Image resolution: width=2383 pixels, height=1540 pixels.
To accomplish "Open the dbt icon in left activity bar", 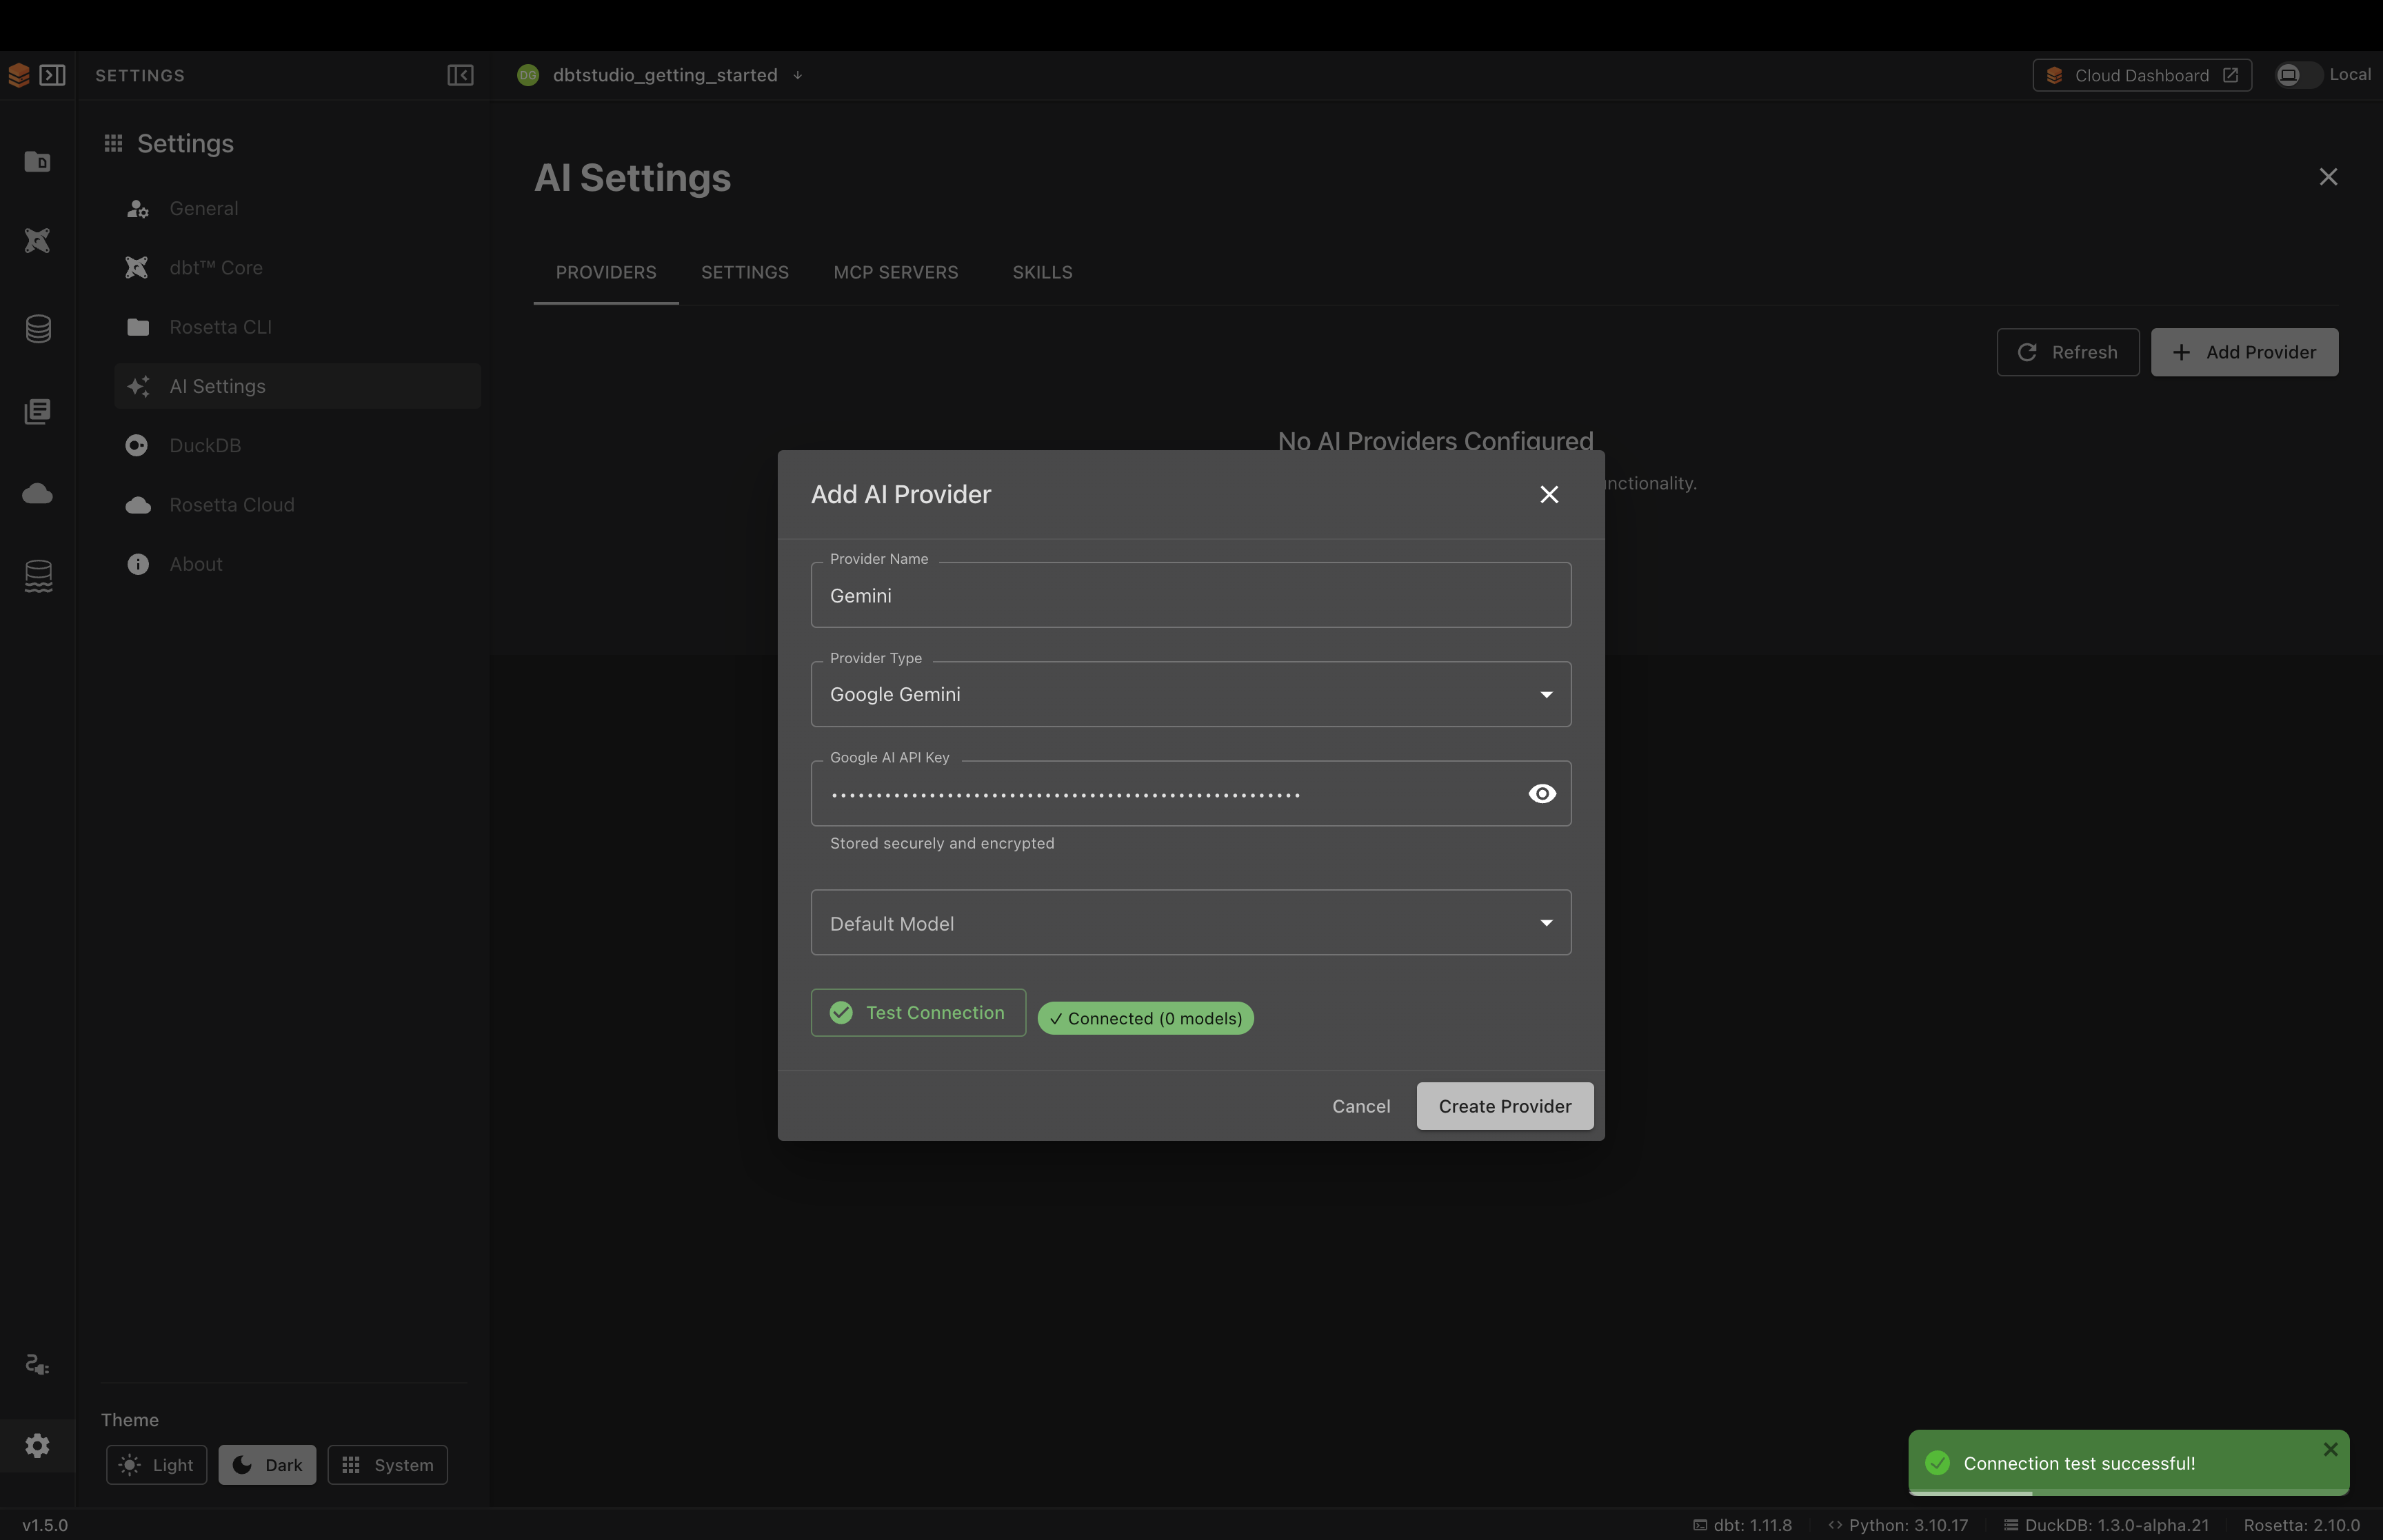I will [37, 240].
